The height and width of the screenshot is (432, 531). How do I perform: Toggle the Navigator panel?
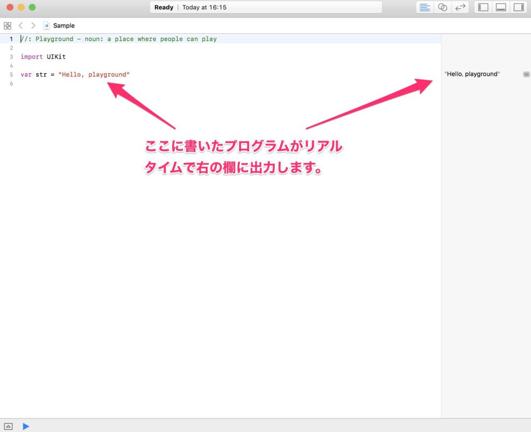coord(483,7)
